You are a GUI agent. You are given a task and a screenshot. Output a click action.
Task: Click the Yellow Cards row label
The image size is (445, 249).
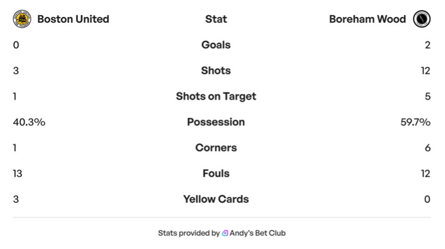[x=216, y=199]
